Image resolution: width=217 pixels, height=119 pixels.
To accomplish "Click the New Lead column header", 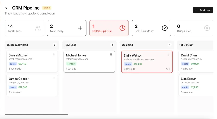I will coord(90,45).
